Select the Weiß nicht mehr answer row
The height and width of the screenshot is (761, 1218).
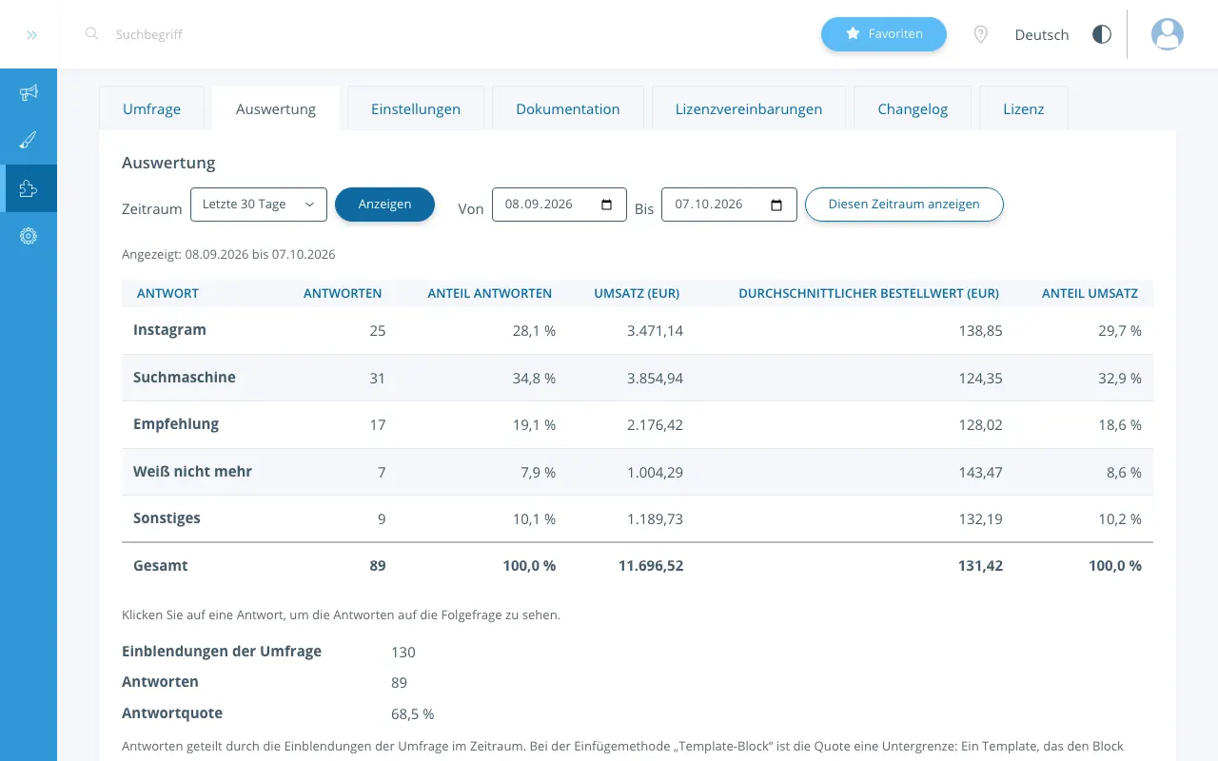[638, 472]
